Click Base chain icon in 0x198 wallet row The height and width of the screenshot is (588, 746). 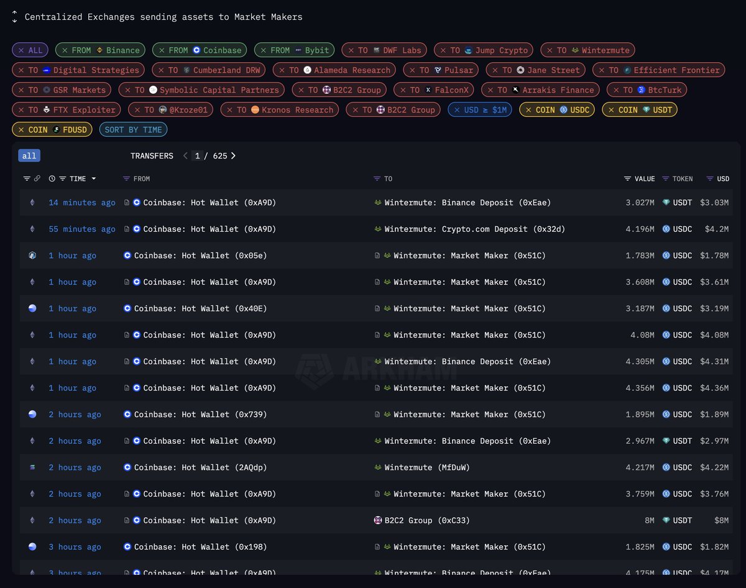(32, 547)
